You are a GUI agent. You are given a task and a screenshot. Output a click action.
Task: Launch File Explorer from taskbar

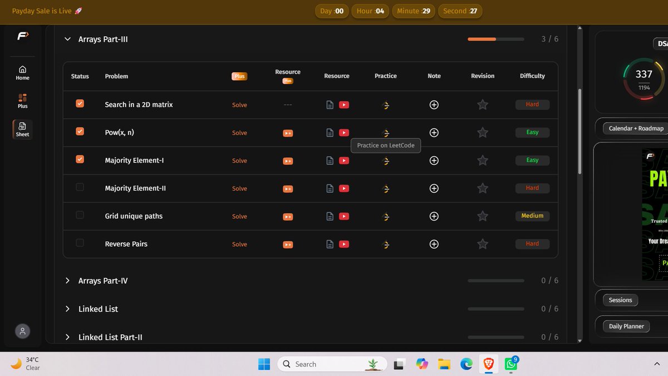coord(444,364)
